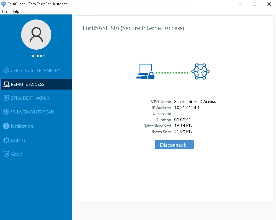Go to ZERO TRUST TELEMETRY section
276x220 pixels.
click(x=36, y=70)
